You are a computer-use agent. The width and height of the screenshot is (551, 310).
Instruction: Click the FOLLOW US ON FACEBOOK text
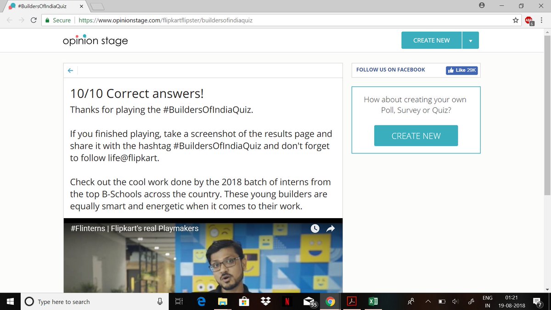tap(391, 70)
